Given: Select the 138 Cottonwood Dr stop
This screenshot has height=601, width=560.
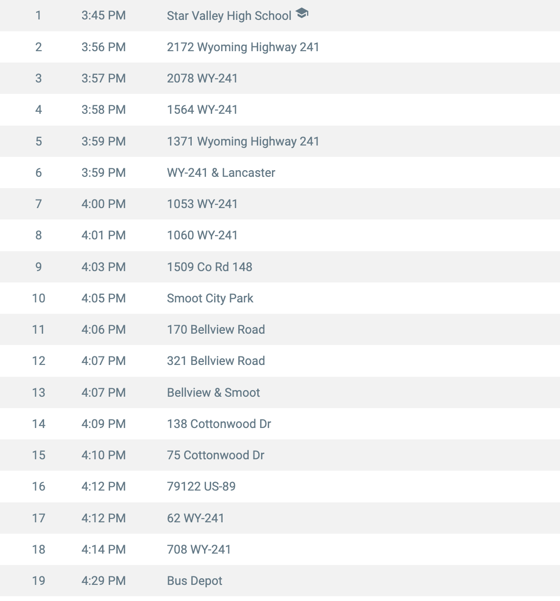Looking at the screenshot, I should [280, 424].
